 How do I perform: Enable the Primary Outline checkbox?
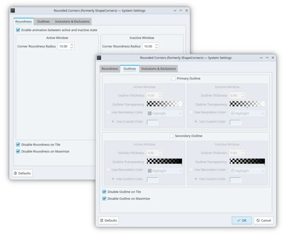174,79
